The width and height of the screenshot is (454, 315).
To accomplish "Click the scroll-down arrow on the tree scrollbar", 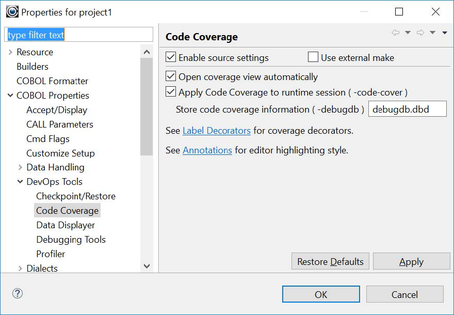I will [x=147, y=265].
